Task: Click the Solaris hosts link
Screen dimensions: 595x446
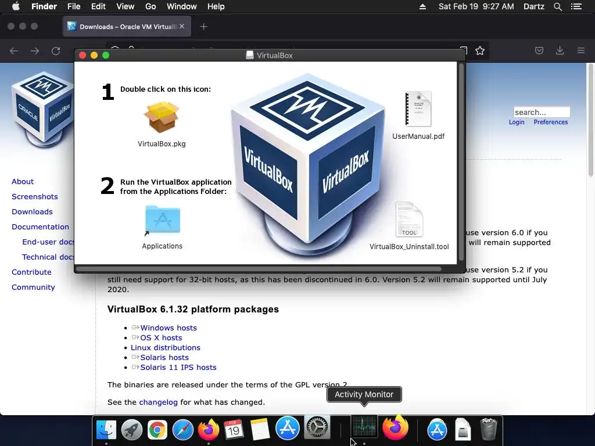Action: (164, 357)
